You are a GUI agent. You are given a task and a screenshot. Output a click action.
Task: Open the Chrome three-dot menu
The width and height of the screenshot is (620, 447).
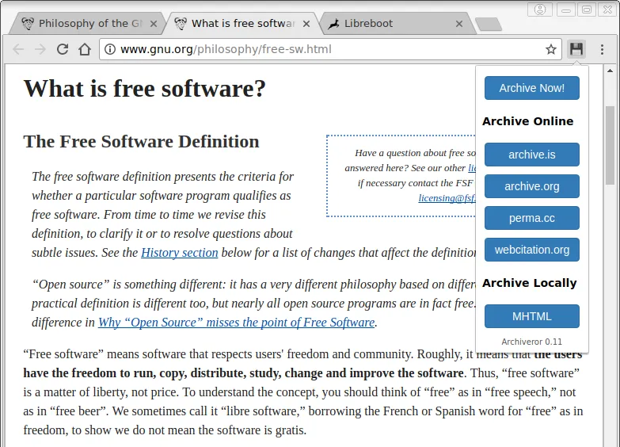coord(602,49)
